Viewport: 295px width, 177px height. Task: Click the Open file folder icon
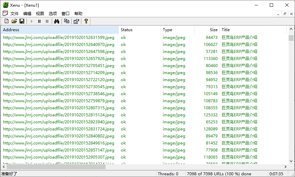click(14, 21)
